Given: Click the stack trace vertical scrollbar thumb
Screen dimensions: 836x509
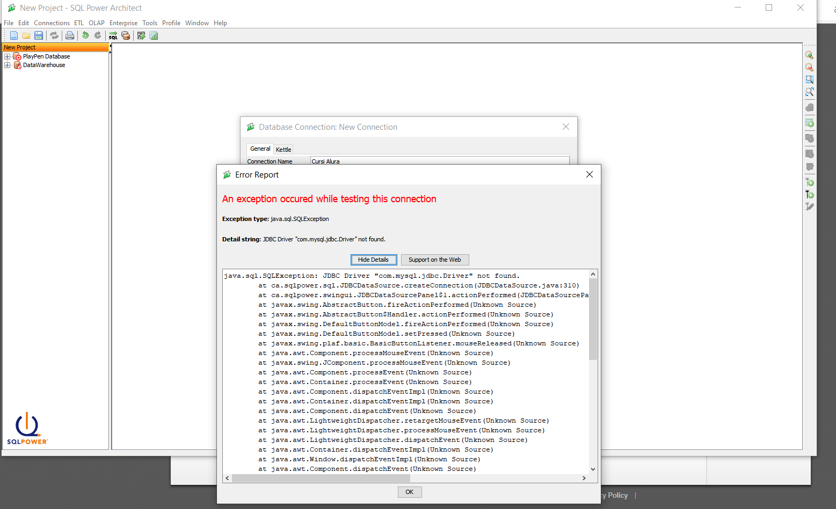Looking at the screenshot, I should coord(593,319).
